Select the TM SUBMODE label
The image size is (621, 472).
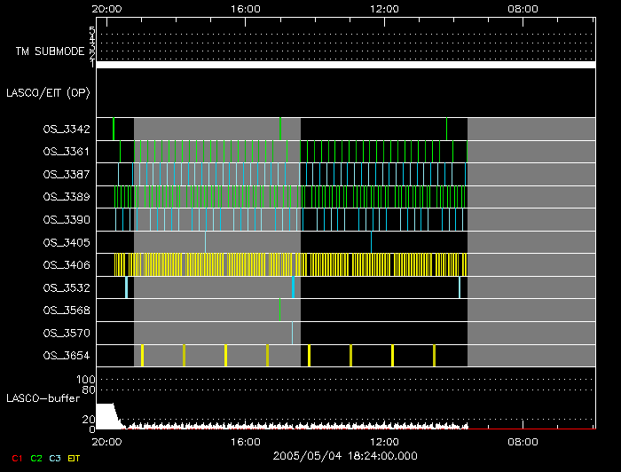[51, 51]
